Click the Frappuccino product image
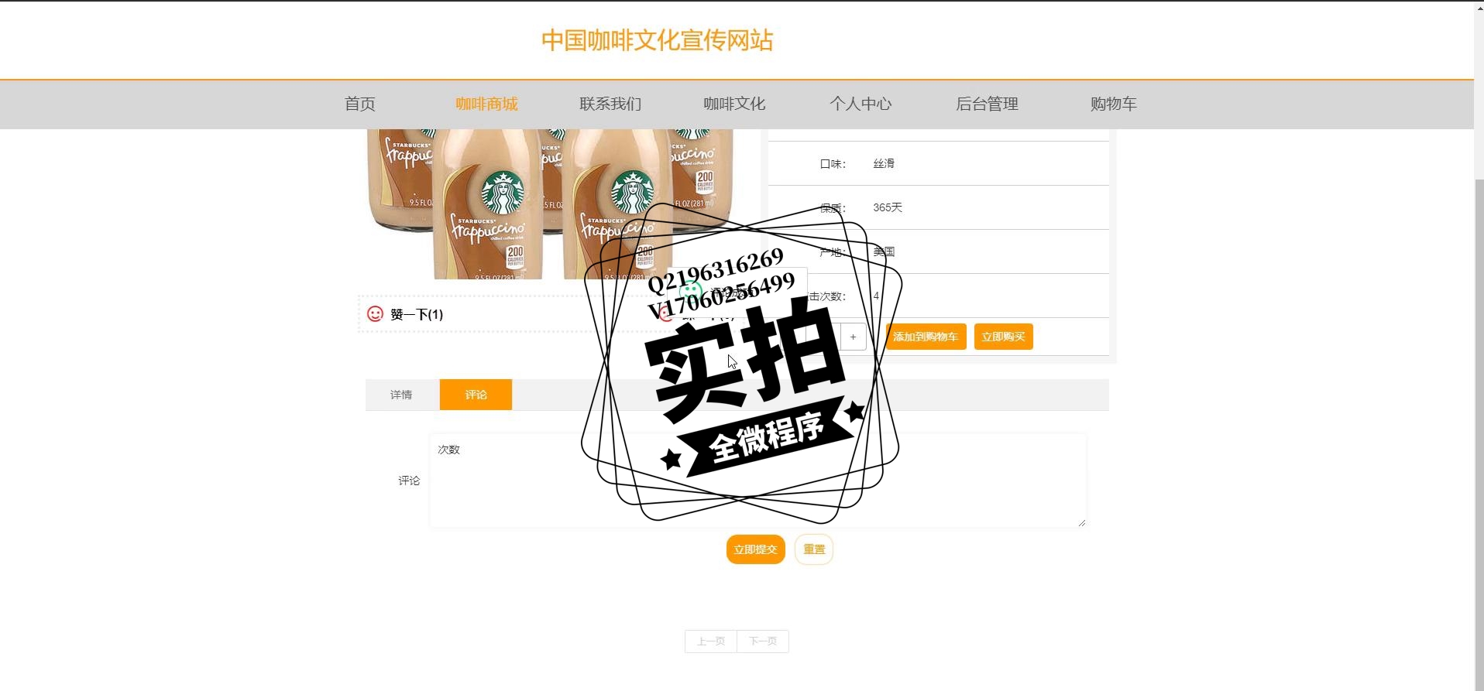This screenshot has height=691, width=1484. [x=550, y=204]
